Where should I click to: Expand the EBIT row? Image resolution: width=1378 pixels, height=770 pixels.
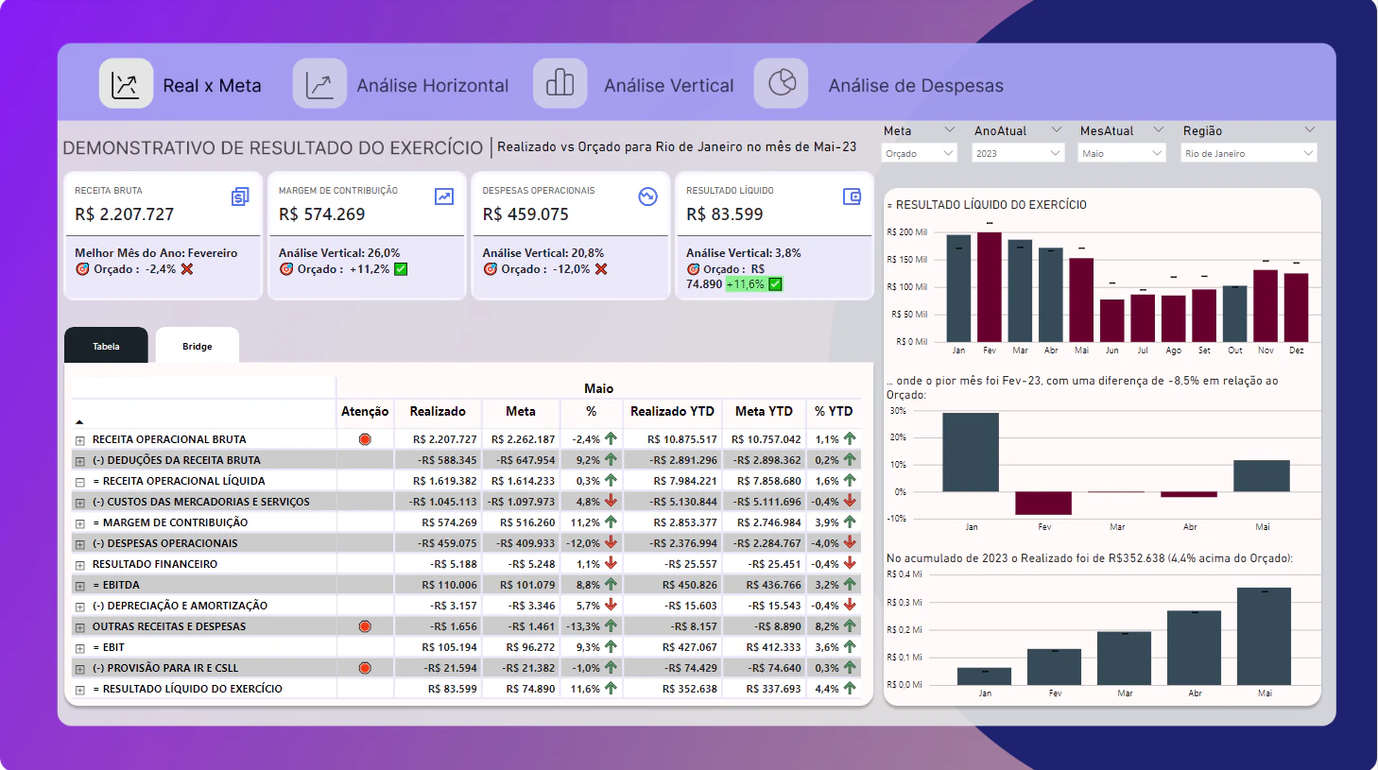coord(80,648)
